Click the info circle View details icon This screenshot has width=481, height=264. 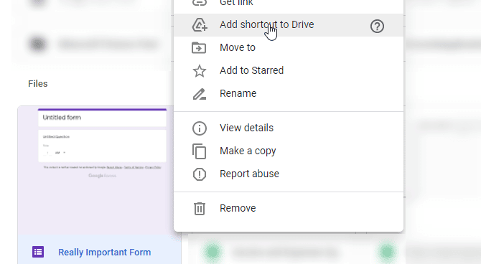tap(200, 128)
